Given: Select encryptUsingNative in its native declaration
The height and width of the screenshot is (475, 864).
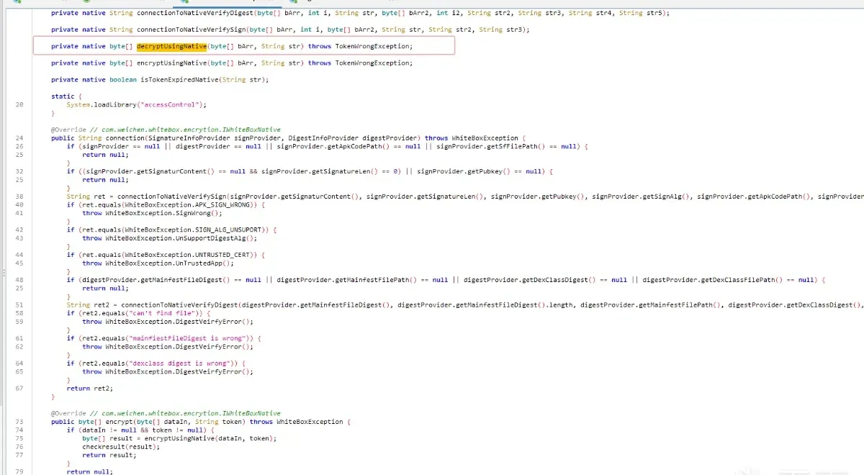Looking at the screenshot, I should point(171,63).
